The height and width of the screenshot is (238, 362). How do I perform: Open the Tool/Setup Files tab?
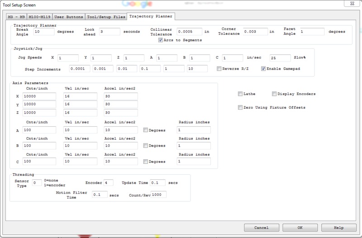106,17
